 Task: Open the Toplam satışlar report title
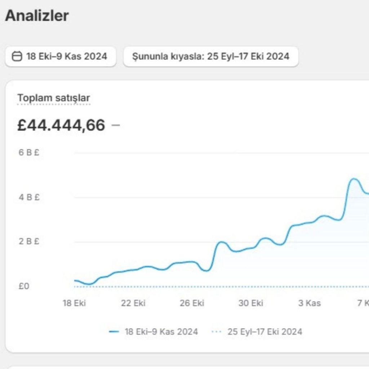click(x=54, y=98)
